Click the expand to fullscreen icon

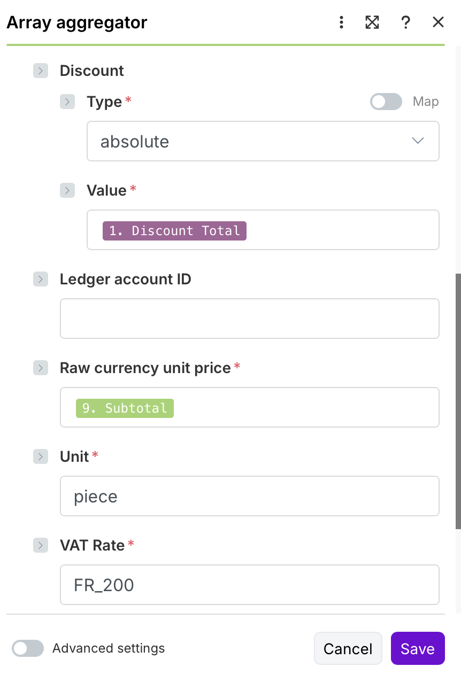[372, 22]
